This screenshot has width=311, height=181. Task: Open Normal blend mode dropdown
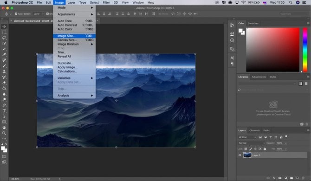[x=252, y=143]
